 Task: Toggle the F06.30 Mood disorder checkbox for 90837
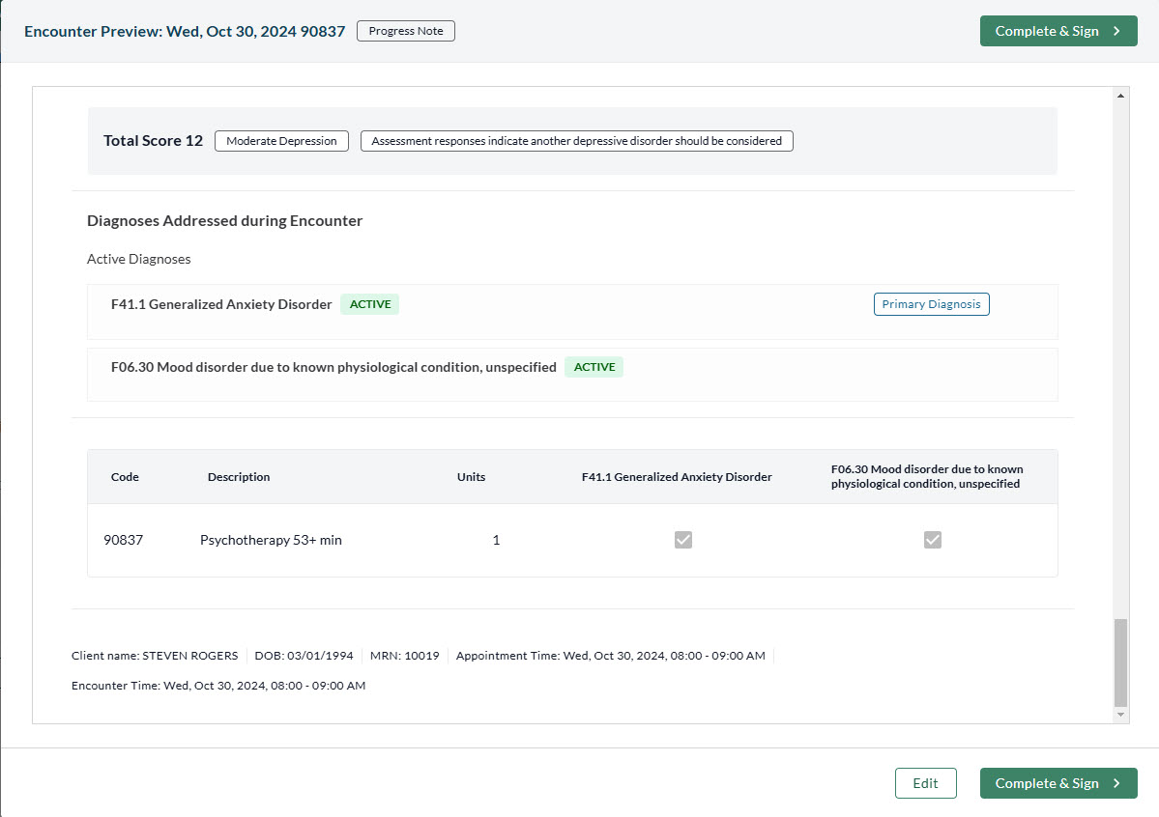(933, 540)
